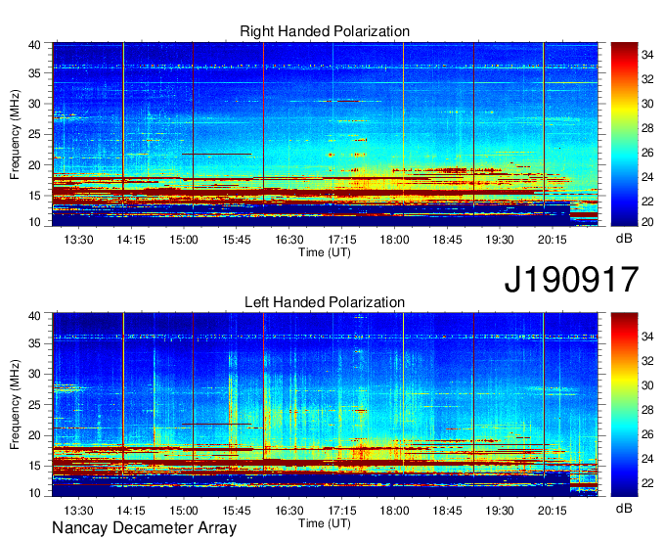
Task: Click the 20 MHz tick of Left Handed plot
Action: click(35, 435)
